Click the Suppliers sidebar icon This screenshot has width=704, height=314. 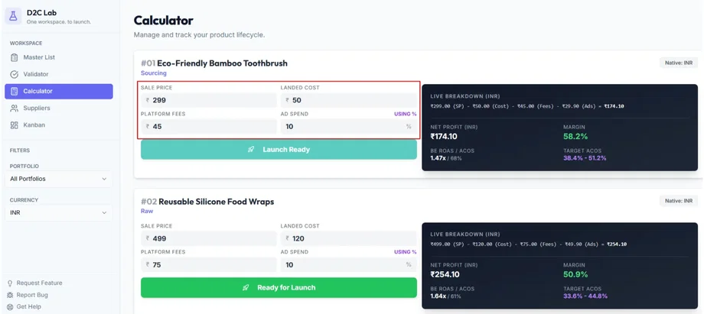point(15,108)
